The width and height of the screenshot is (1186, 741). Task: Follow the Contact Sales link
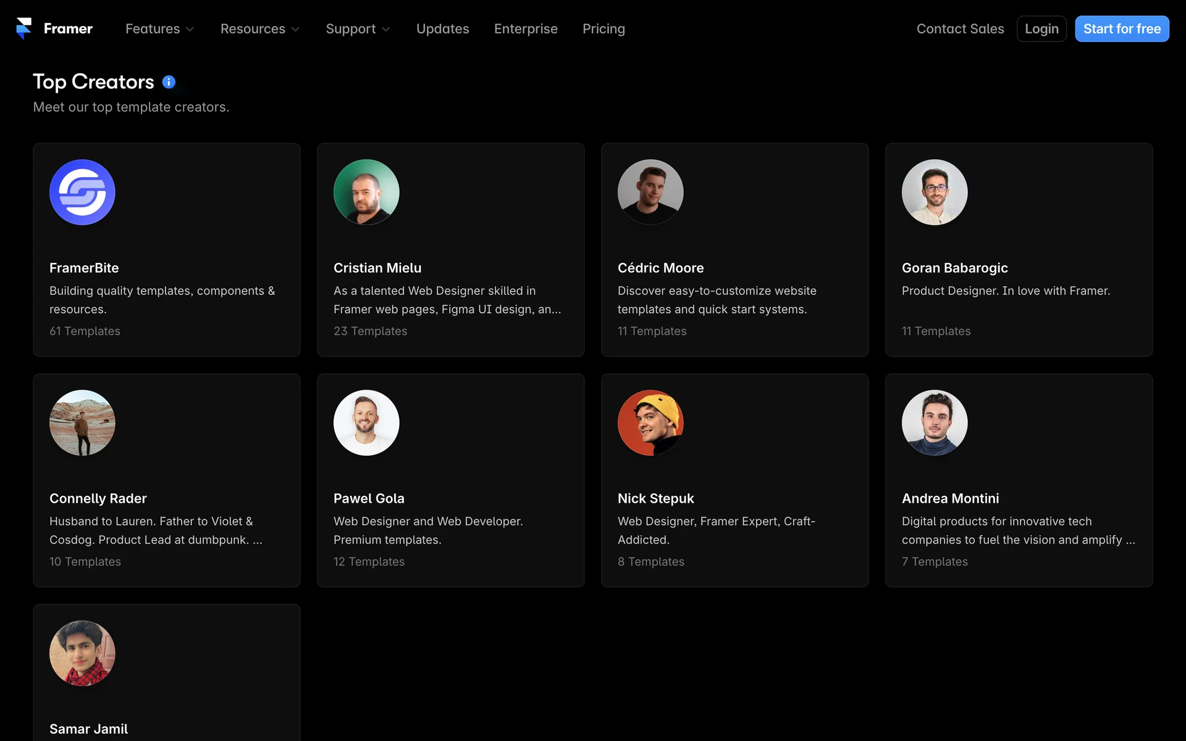click(x=960, y=29)
